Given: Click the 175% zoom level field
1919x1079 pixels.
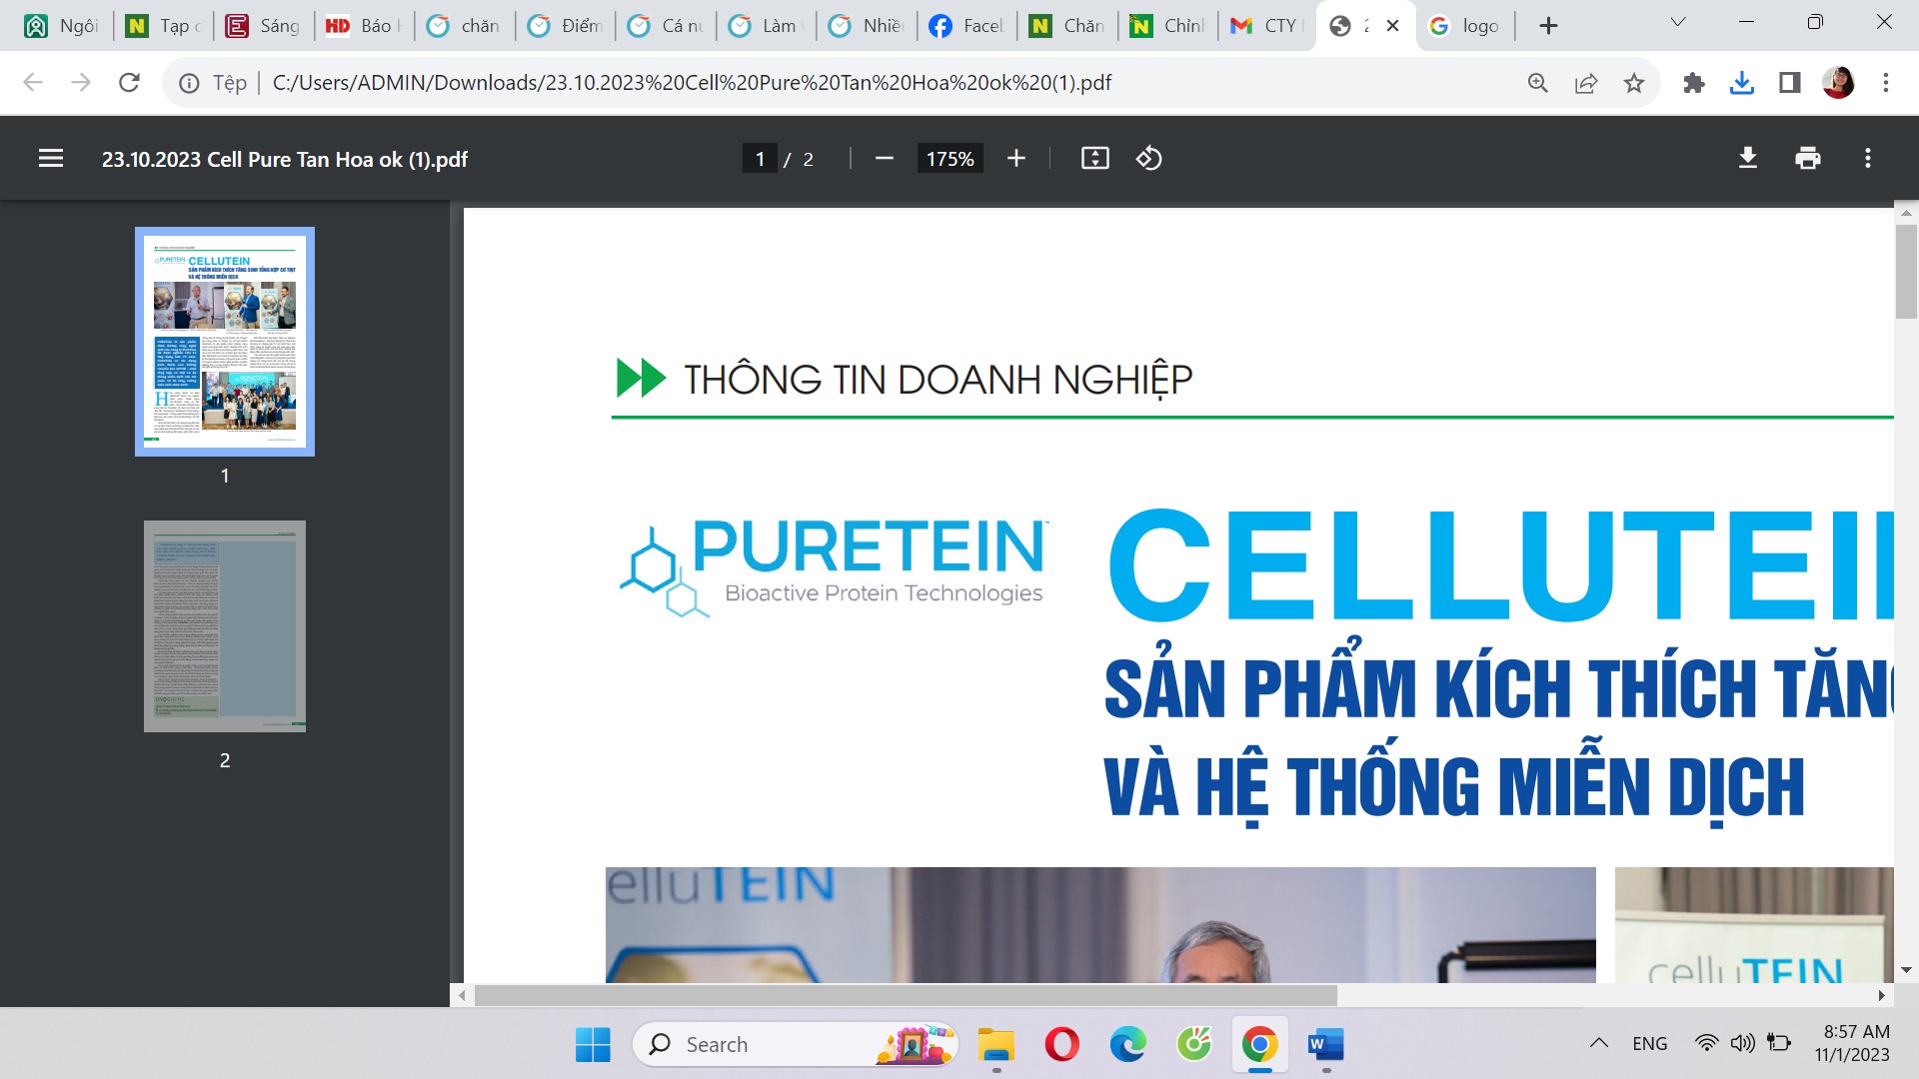Looking at the screenshot, I should [950, 159].
